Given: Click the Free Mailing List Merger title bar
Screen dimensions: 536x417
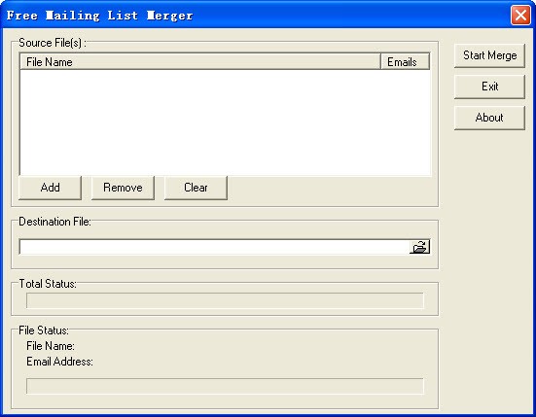Looking at the screenshot, I should (x=257, y=15).
